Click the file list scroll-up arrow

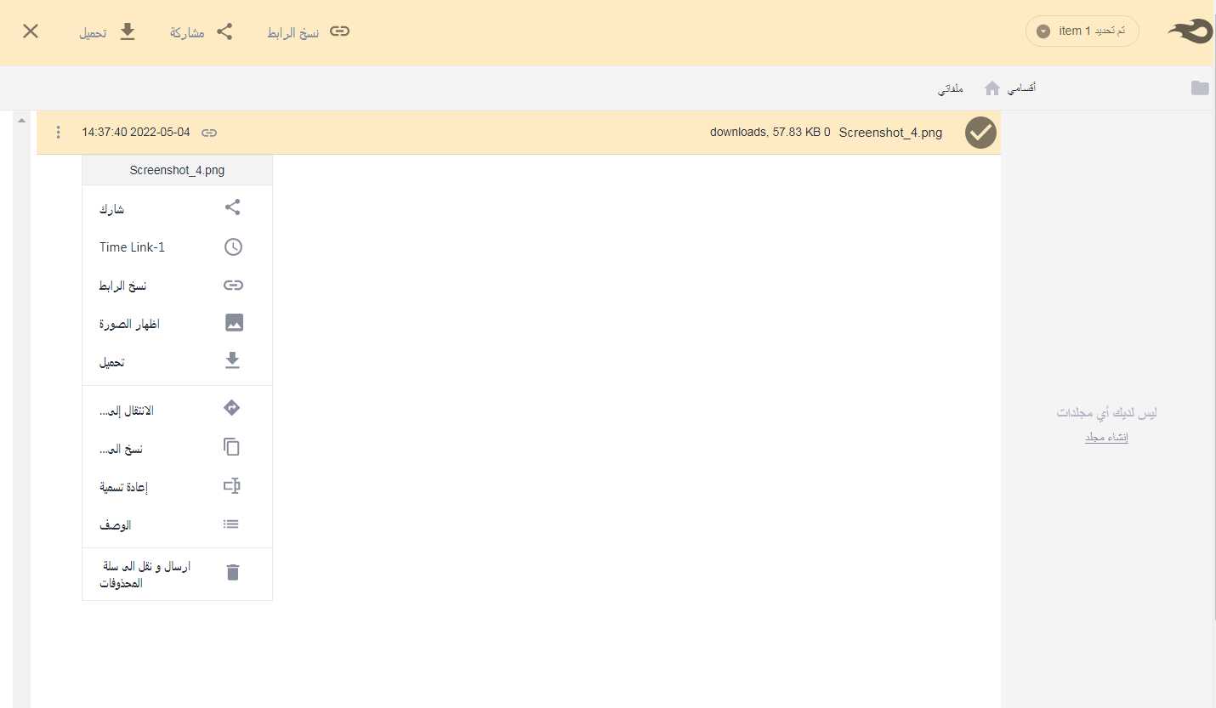click(x=21, y=120)
